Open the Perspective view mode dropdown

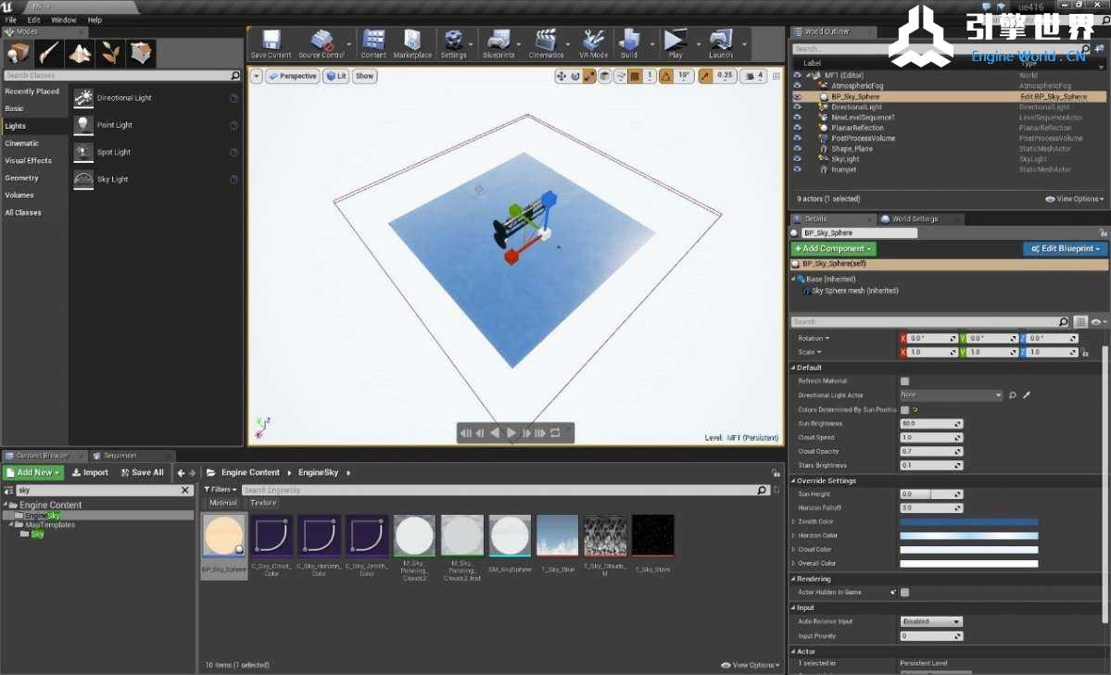point(292,76)
